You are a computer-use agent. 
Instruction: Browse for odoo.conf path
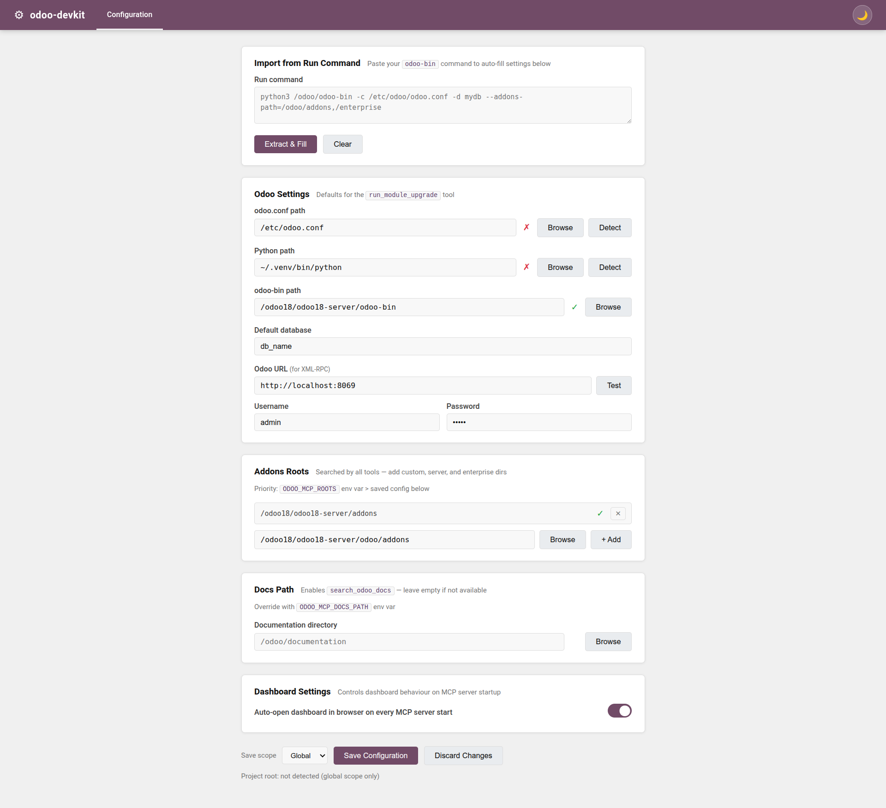(560, 227)
